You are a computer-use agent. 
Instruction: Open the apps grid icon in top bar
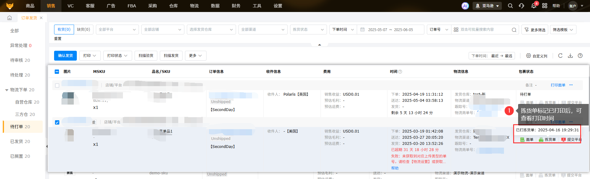click(x=545, y=6)
